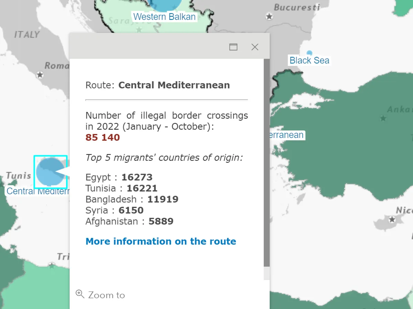The height and width of the screenshot is (309, 413).
Task: Click the Bucuresti capital star marker
Action: [269, 16]
